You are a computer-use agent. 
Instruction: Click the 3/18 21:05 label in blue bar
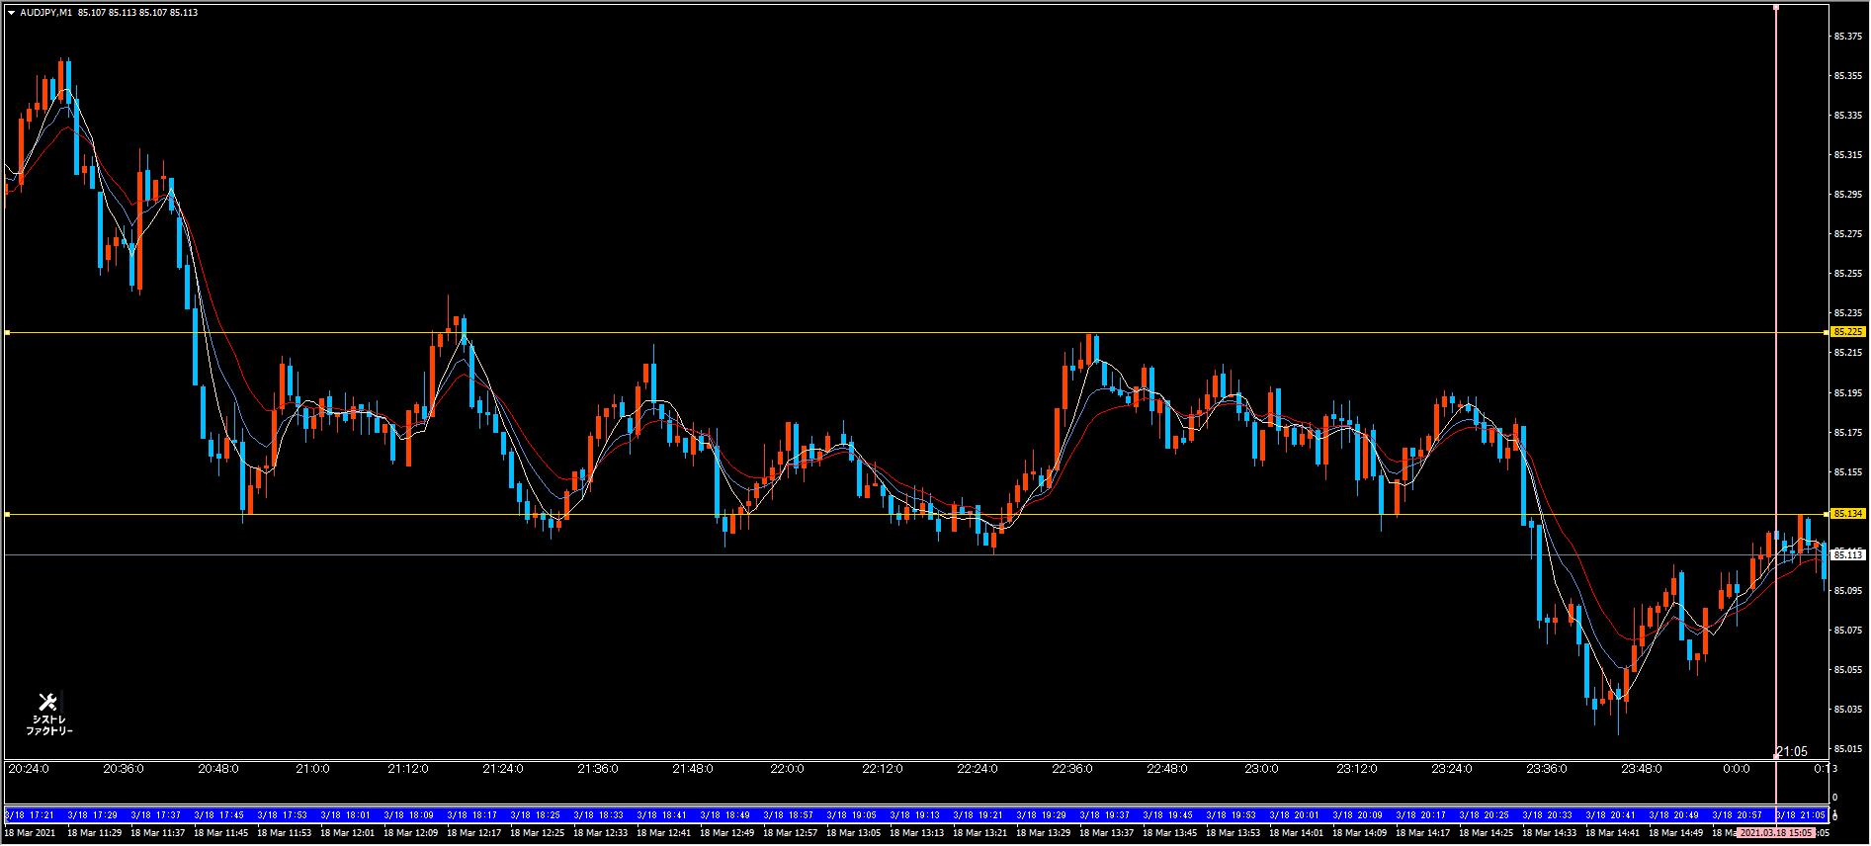(x=1799, y=815)
